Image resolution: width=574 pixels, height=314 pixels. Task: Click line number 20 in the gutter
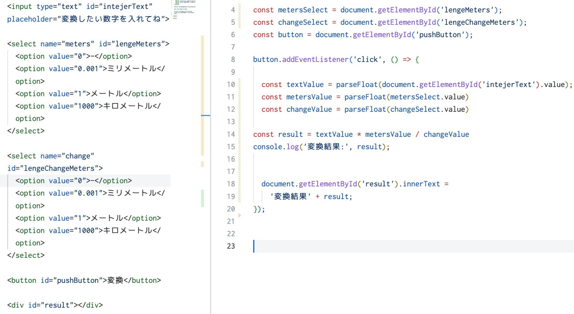[231, 209]
